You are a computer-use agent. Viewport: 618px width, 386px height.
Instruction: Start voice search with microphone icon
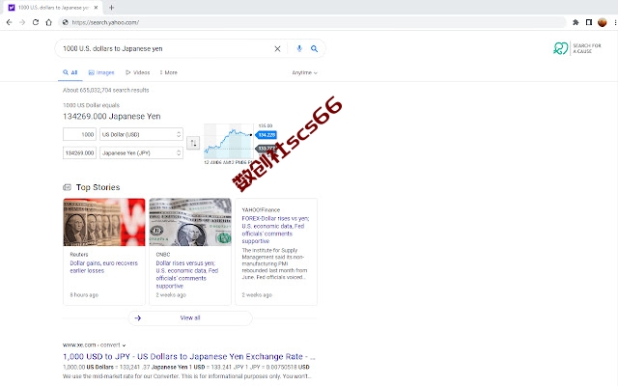(x=299, y=49)
